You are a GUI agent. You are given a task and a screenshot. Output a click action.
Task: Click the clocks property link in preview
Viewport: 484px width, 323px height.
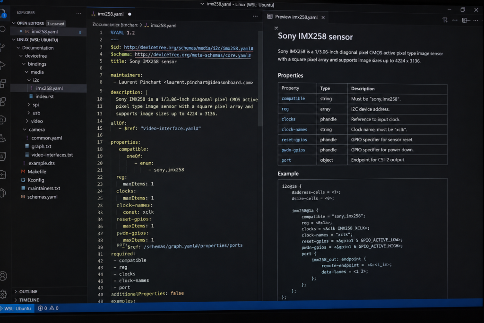(x=288, y=119)
